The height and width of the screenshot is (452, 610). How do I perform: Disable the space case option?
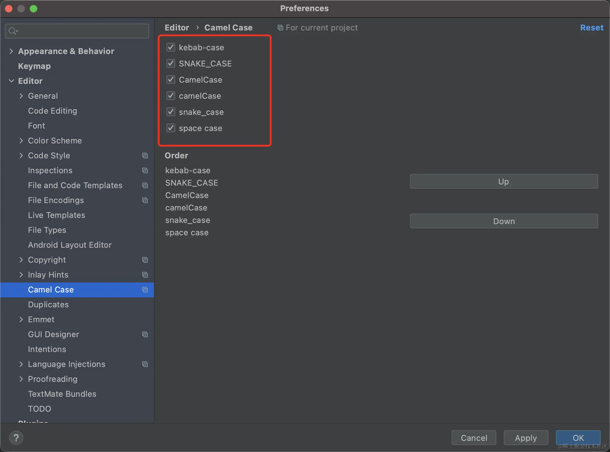[x=171, y=128]
